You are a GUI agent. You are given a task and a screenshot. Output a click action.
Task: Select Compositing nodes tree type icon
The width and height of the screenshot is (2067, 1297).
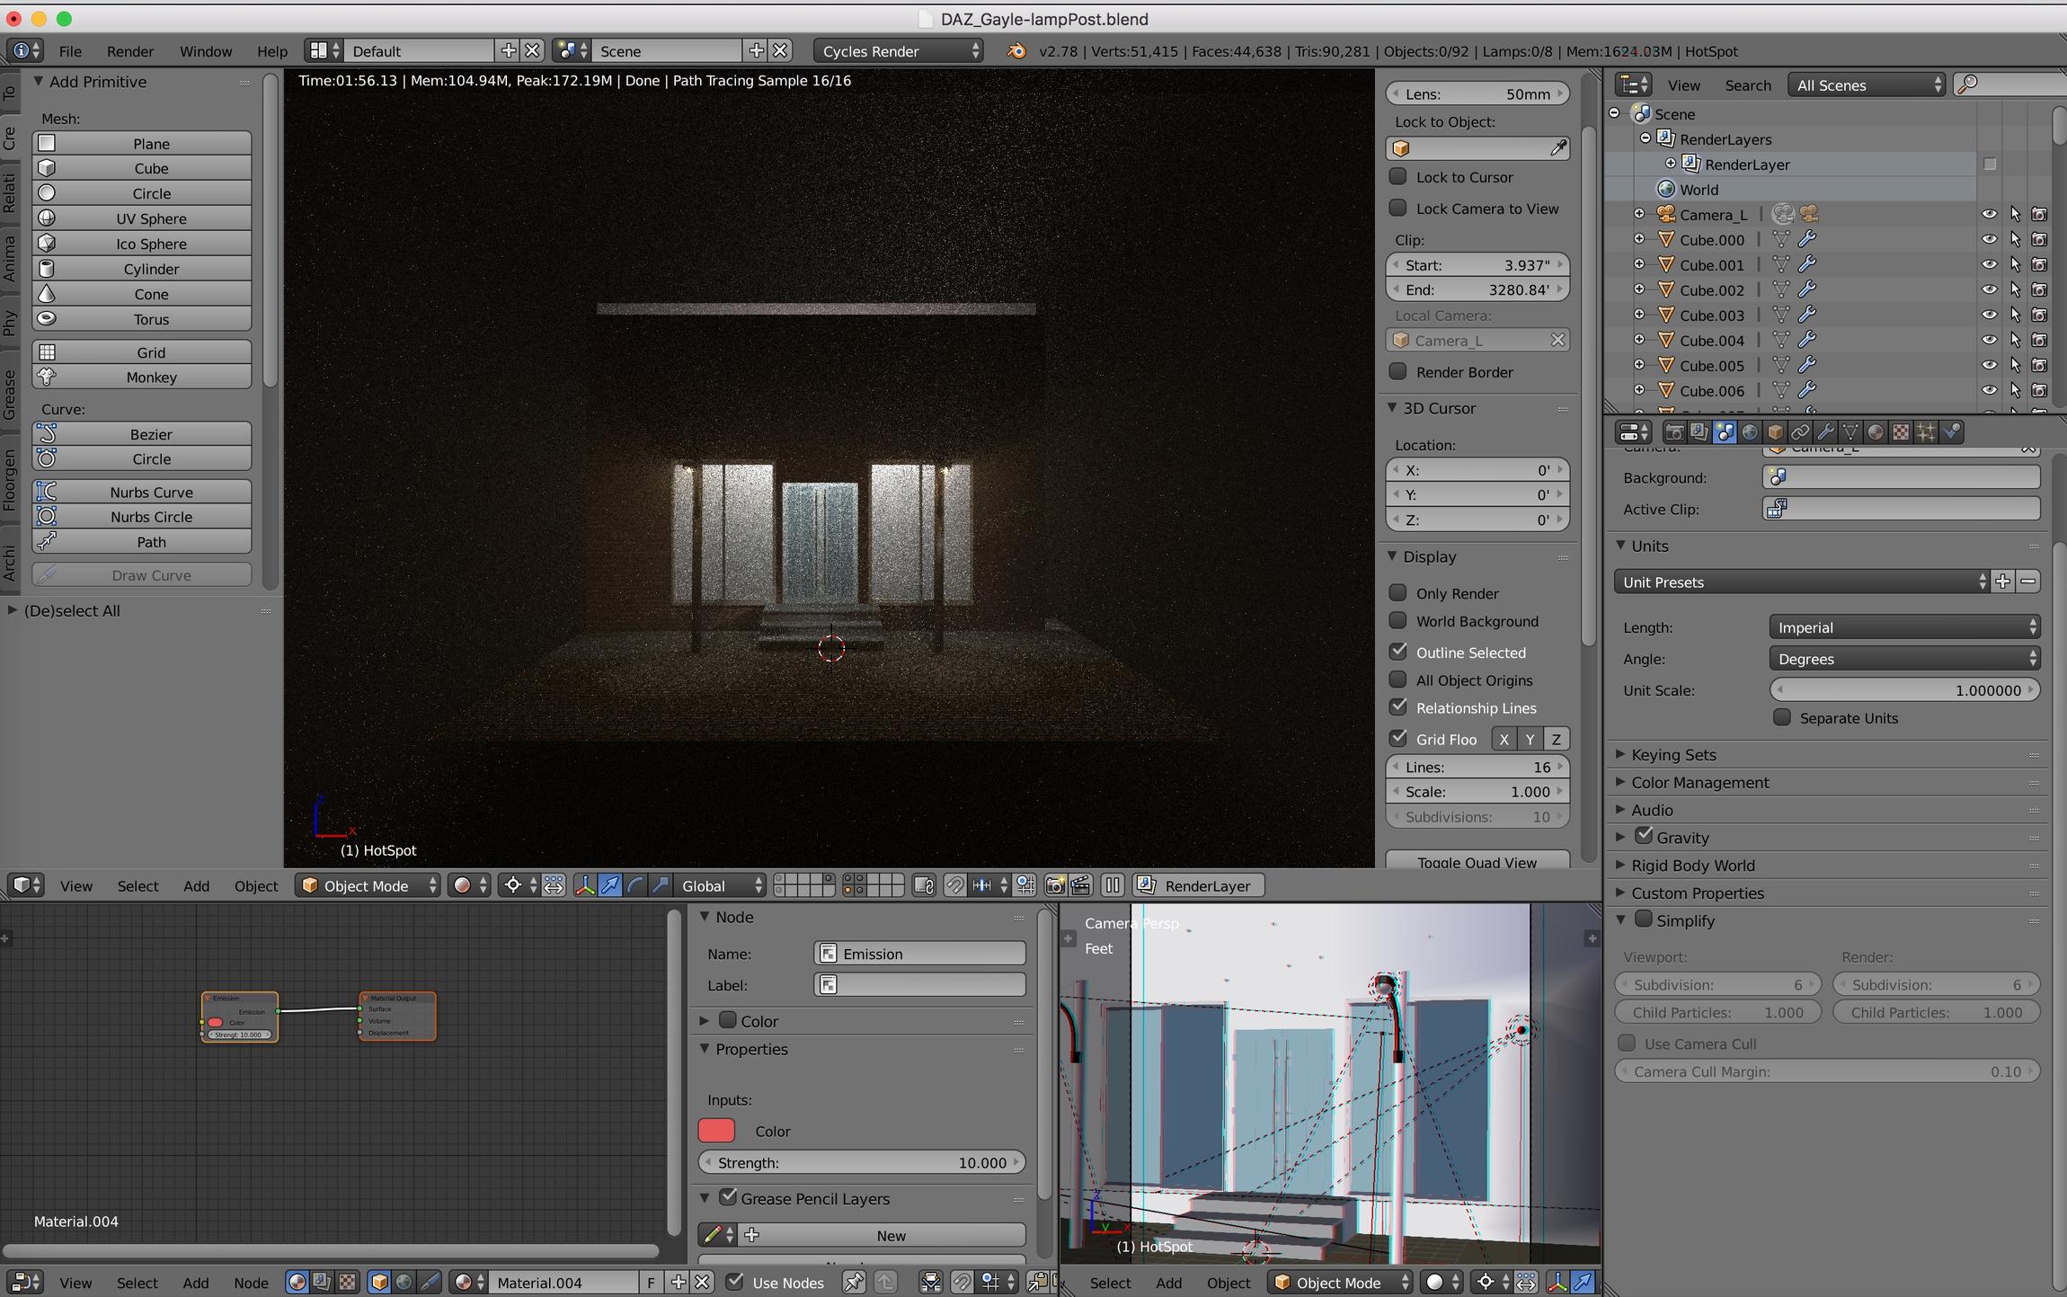click(x=322, y=1282)
